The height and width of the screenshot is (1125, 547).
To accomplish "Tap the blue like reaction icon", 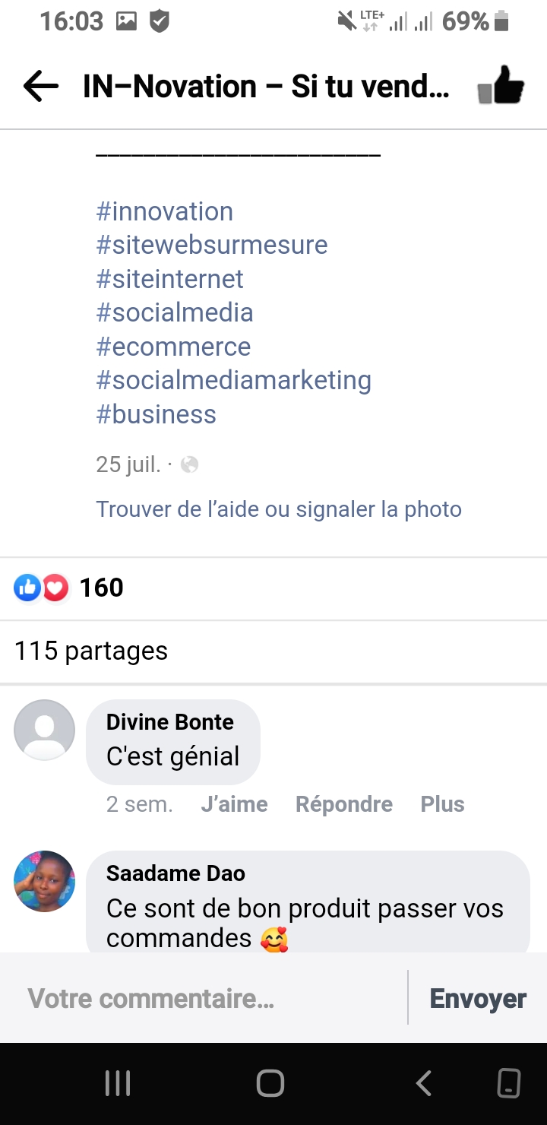I will click(27, 588).
